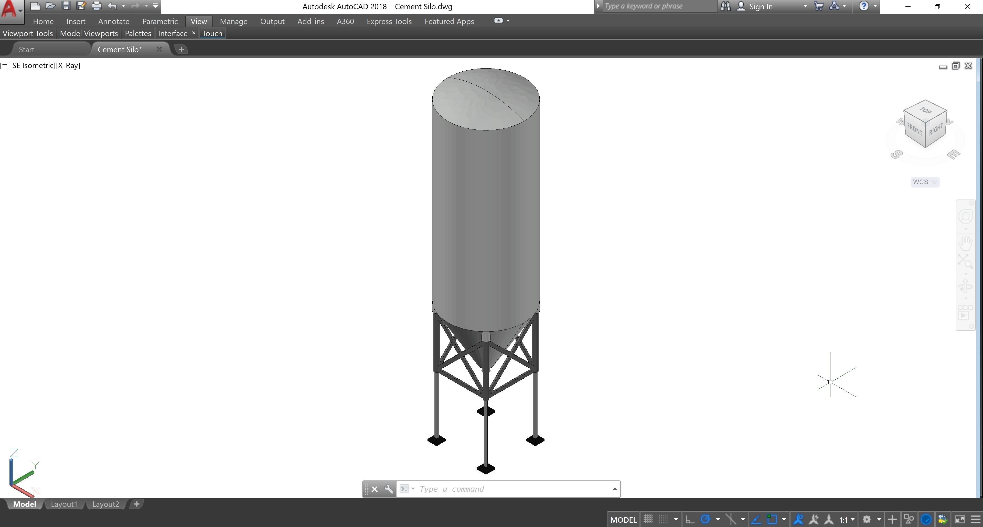Toggle Ortho mode in status bar

pyautogui.click(x=690, y=519)
